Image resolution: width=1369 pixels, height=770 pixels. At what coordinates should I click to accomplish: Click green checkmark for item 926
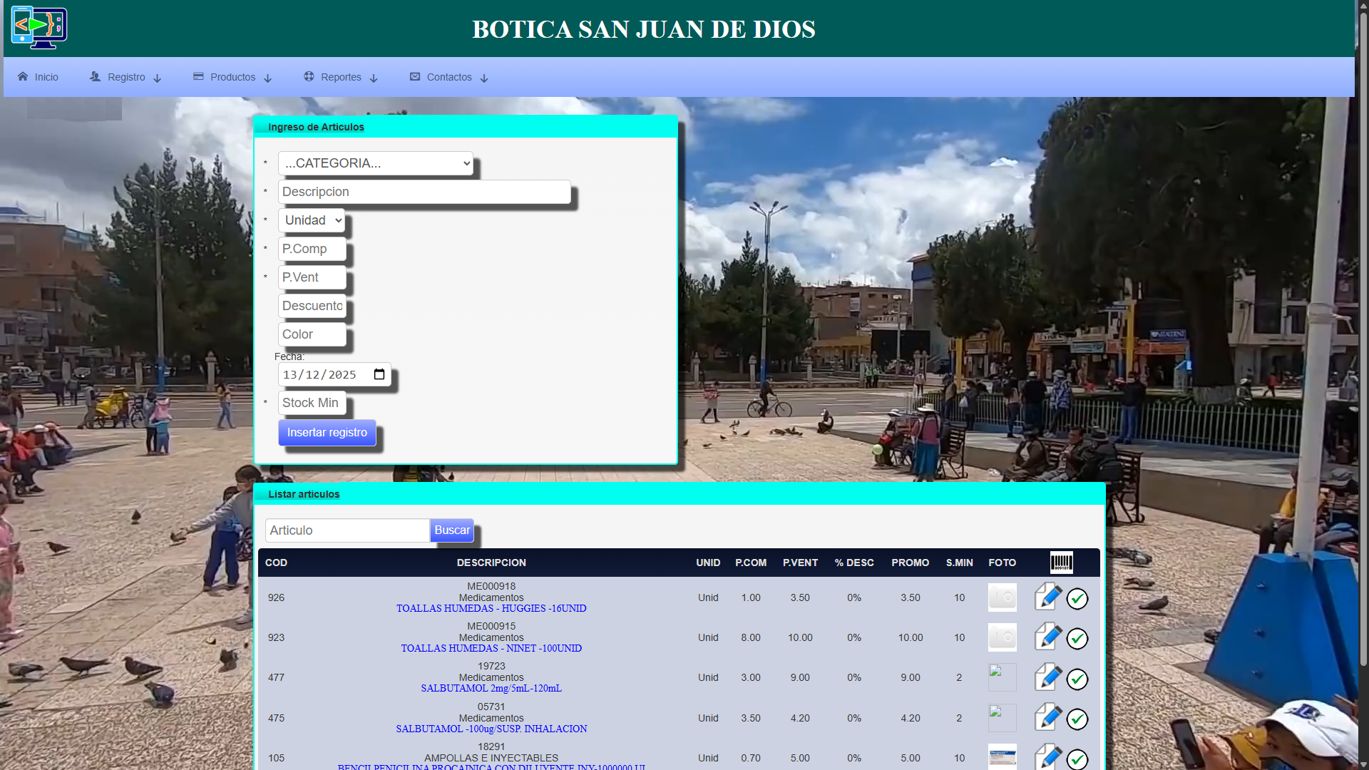click(x=1077, y=599)
